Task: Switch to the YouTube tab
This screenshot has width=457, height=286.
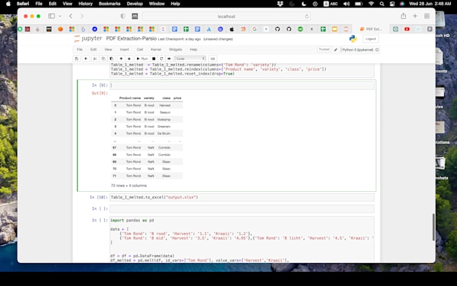Action: 407,29
